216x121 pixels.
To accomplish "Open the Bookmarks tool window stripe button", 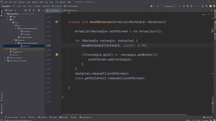I will (x=1, y=109).
